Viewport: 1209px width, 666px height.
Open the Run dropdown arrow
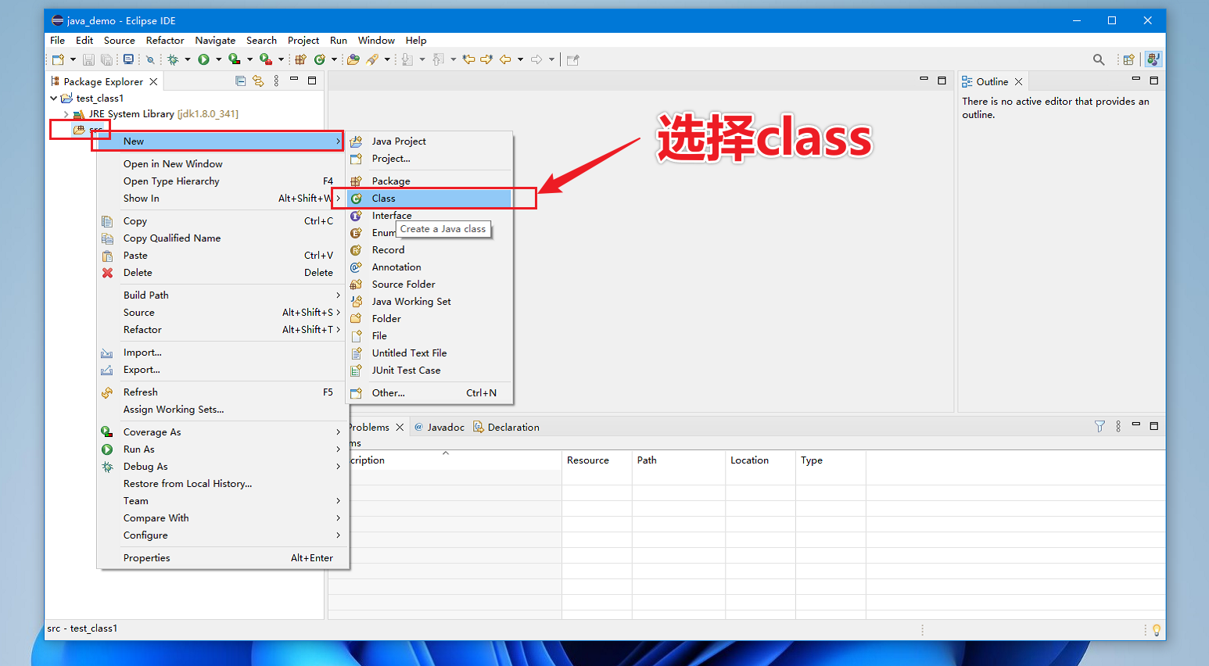coord(218,59)
